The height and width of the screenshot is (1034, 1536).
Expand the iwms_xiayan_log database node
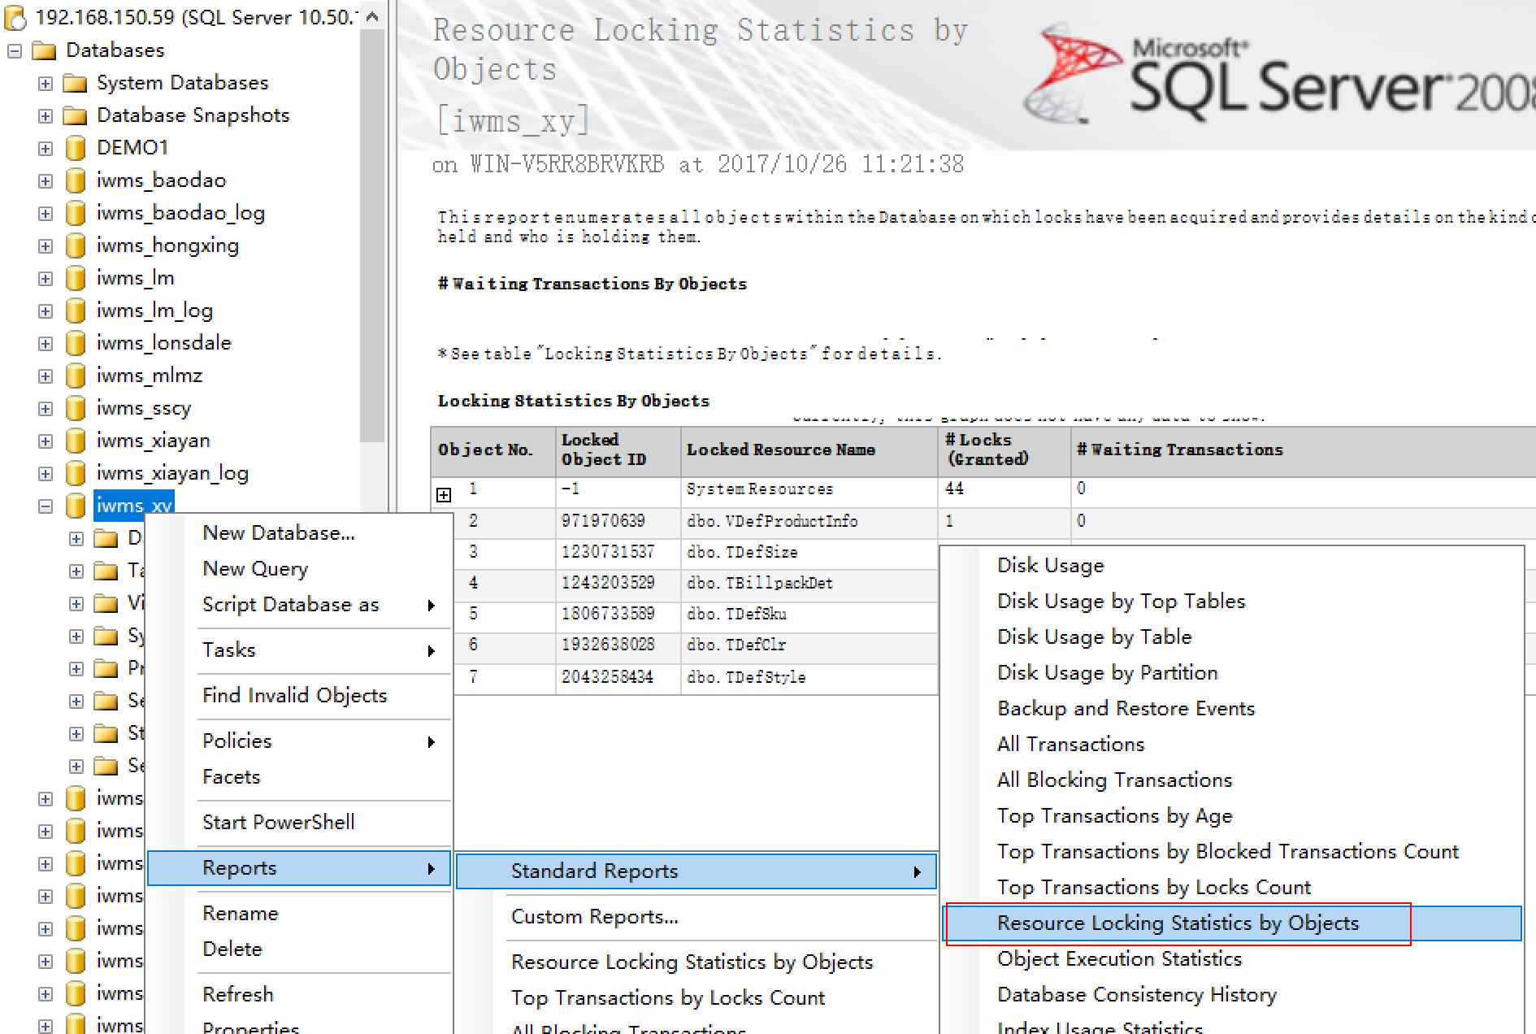[46, 474]
